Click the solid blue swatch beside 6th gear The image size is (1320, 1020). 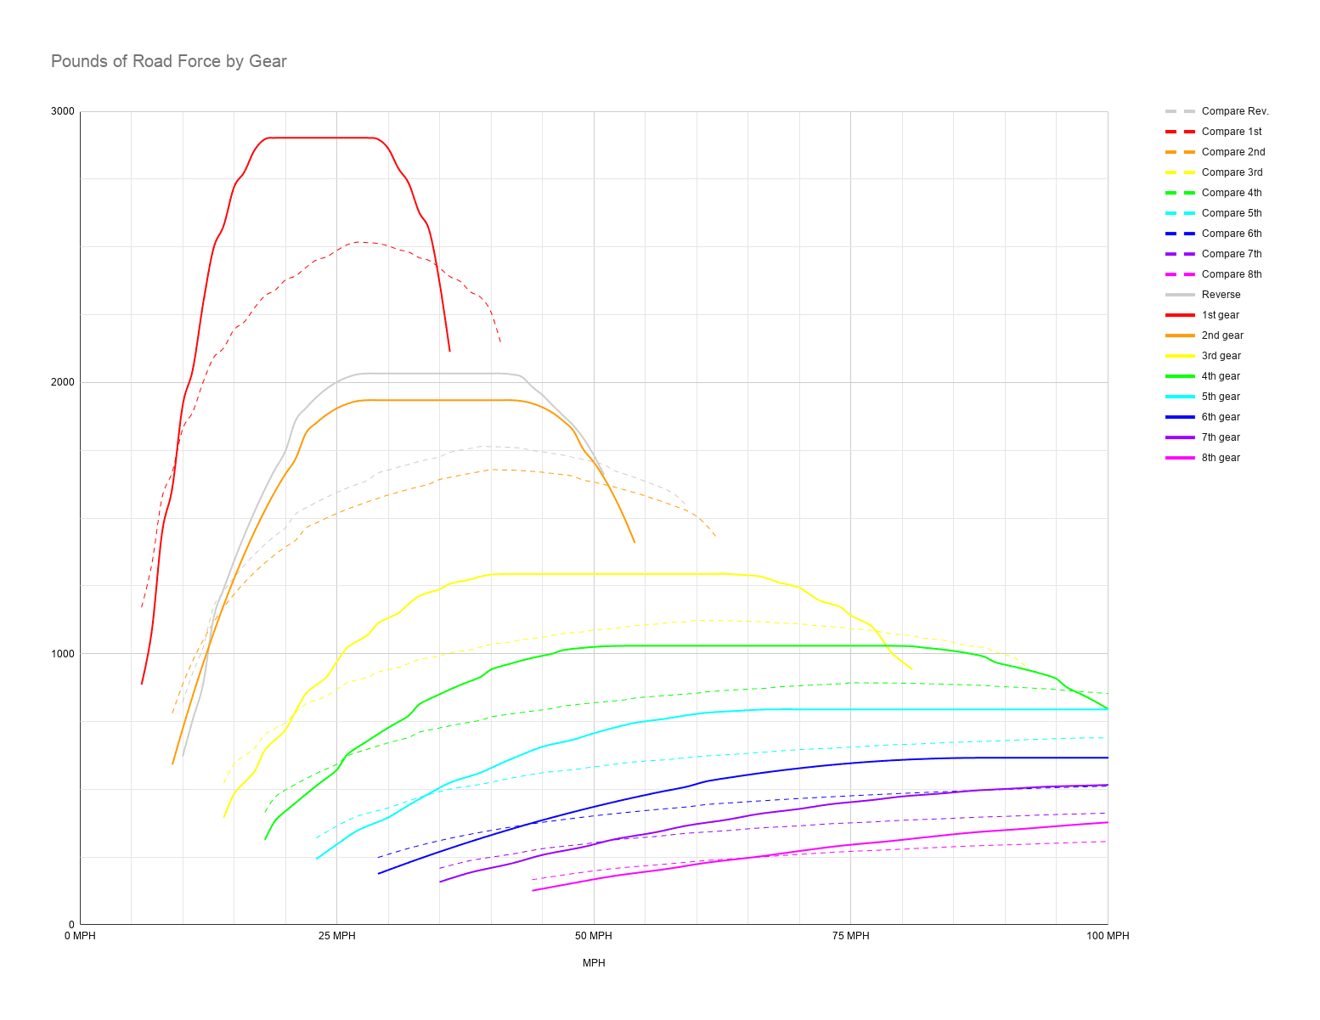click(1180, 417)
